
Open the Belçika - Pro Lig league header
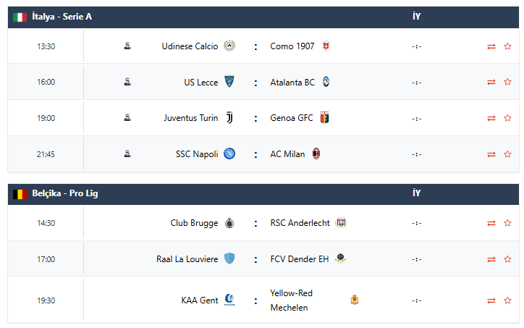point(65,194)
